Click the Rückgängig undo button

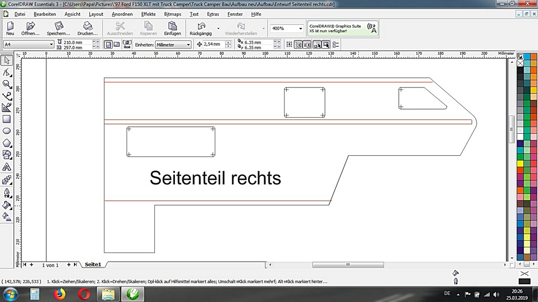201,26
